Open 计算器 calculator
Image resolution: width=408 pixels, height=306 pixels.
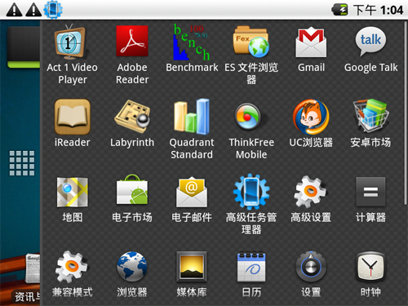(x=370, y=199)
